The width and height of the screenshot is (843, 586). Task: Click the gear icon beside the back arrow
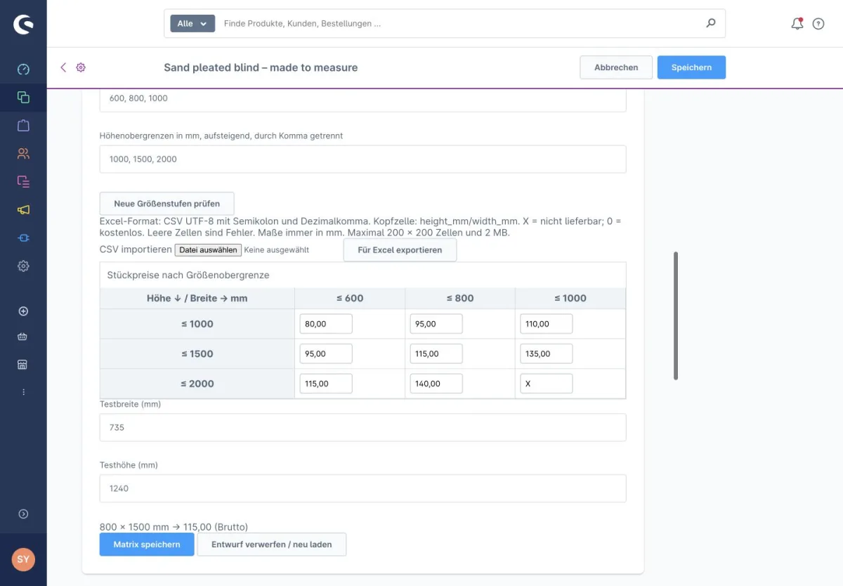tap(81, 67)
